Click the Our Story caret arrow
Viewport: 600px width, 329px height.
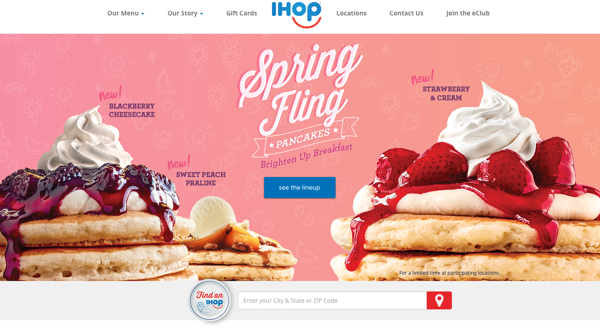pos(202,14)
